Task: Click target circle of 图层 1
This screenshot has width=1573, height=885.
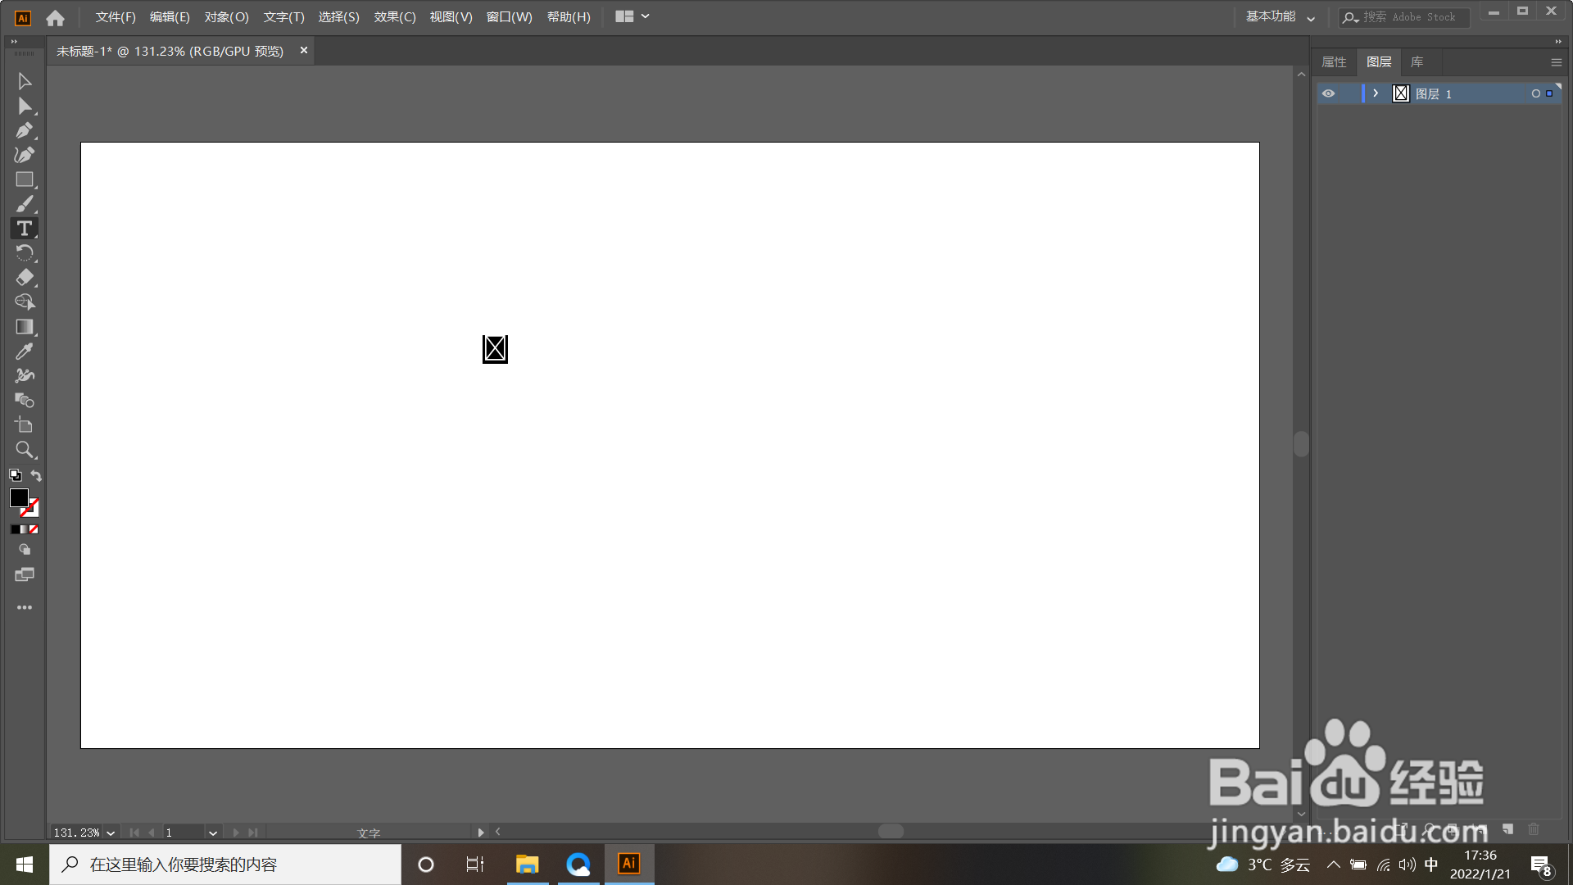Action: click(1535, 93)
